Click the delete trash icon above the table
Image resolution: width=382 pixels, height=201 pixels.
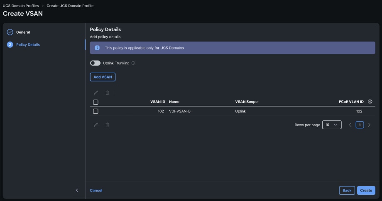[x=107, y=93]
